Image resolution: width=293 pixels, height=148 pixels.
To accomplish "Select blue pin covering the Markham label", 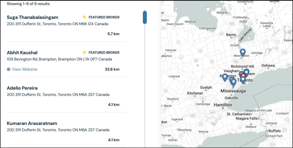I will (x=246, y=72).
